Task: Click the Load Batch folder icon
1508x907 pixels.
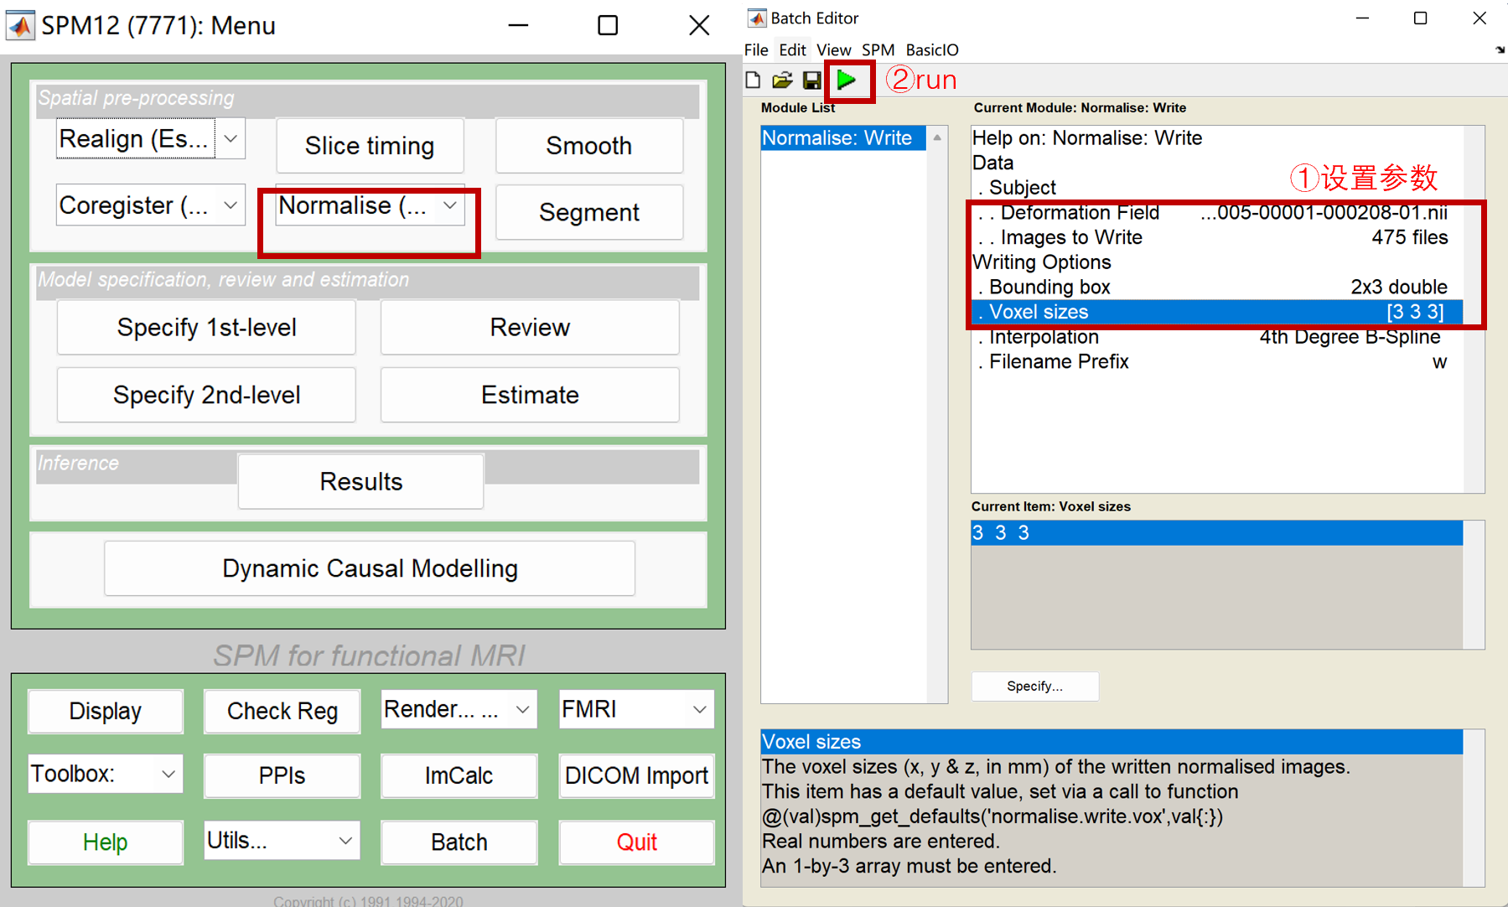Action: click(x=782, y=80)
